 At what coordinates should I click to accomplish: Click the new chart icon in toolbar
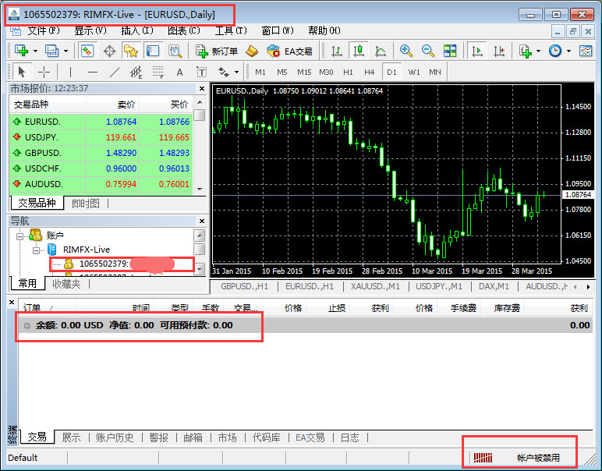pyautogui.click(x=21, y=51)
